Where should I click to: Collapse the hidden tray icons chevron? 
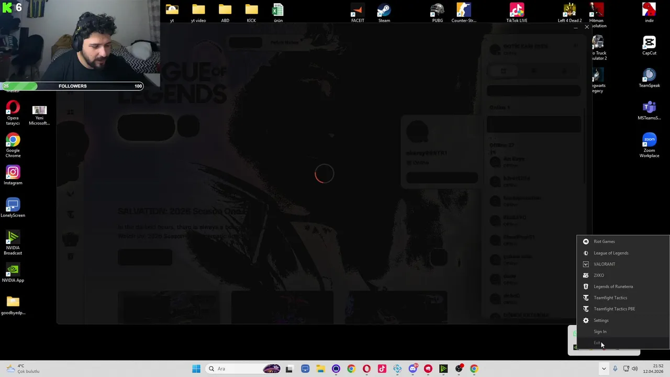click(604, 369)
